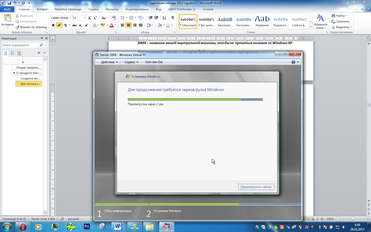Toggle underline formatting button
This screenshot has height=232, width=371.
click(x=65, y=25)
